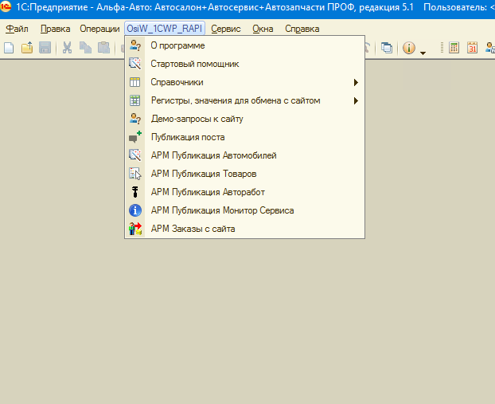
Task: Expand the Справочники submenu arrow
Action: coord(356,83)
